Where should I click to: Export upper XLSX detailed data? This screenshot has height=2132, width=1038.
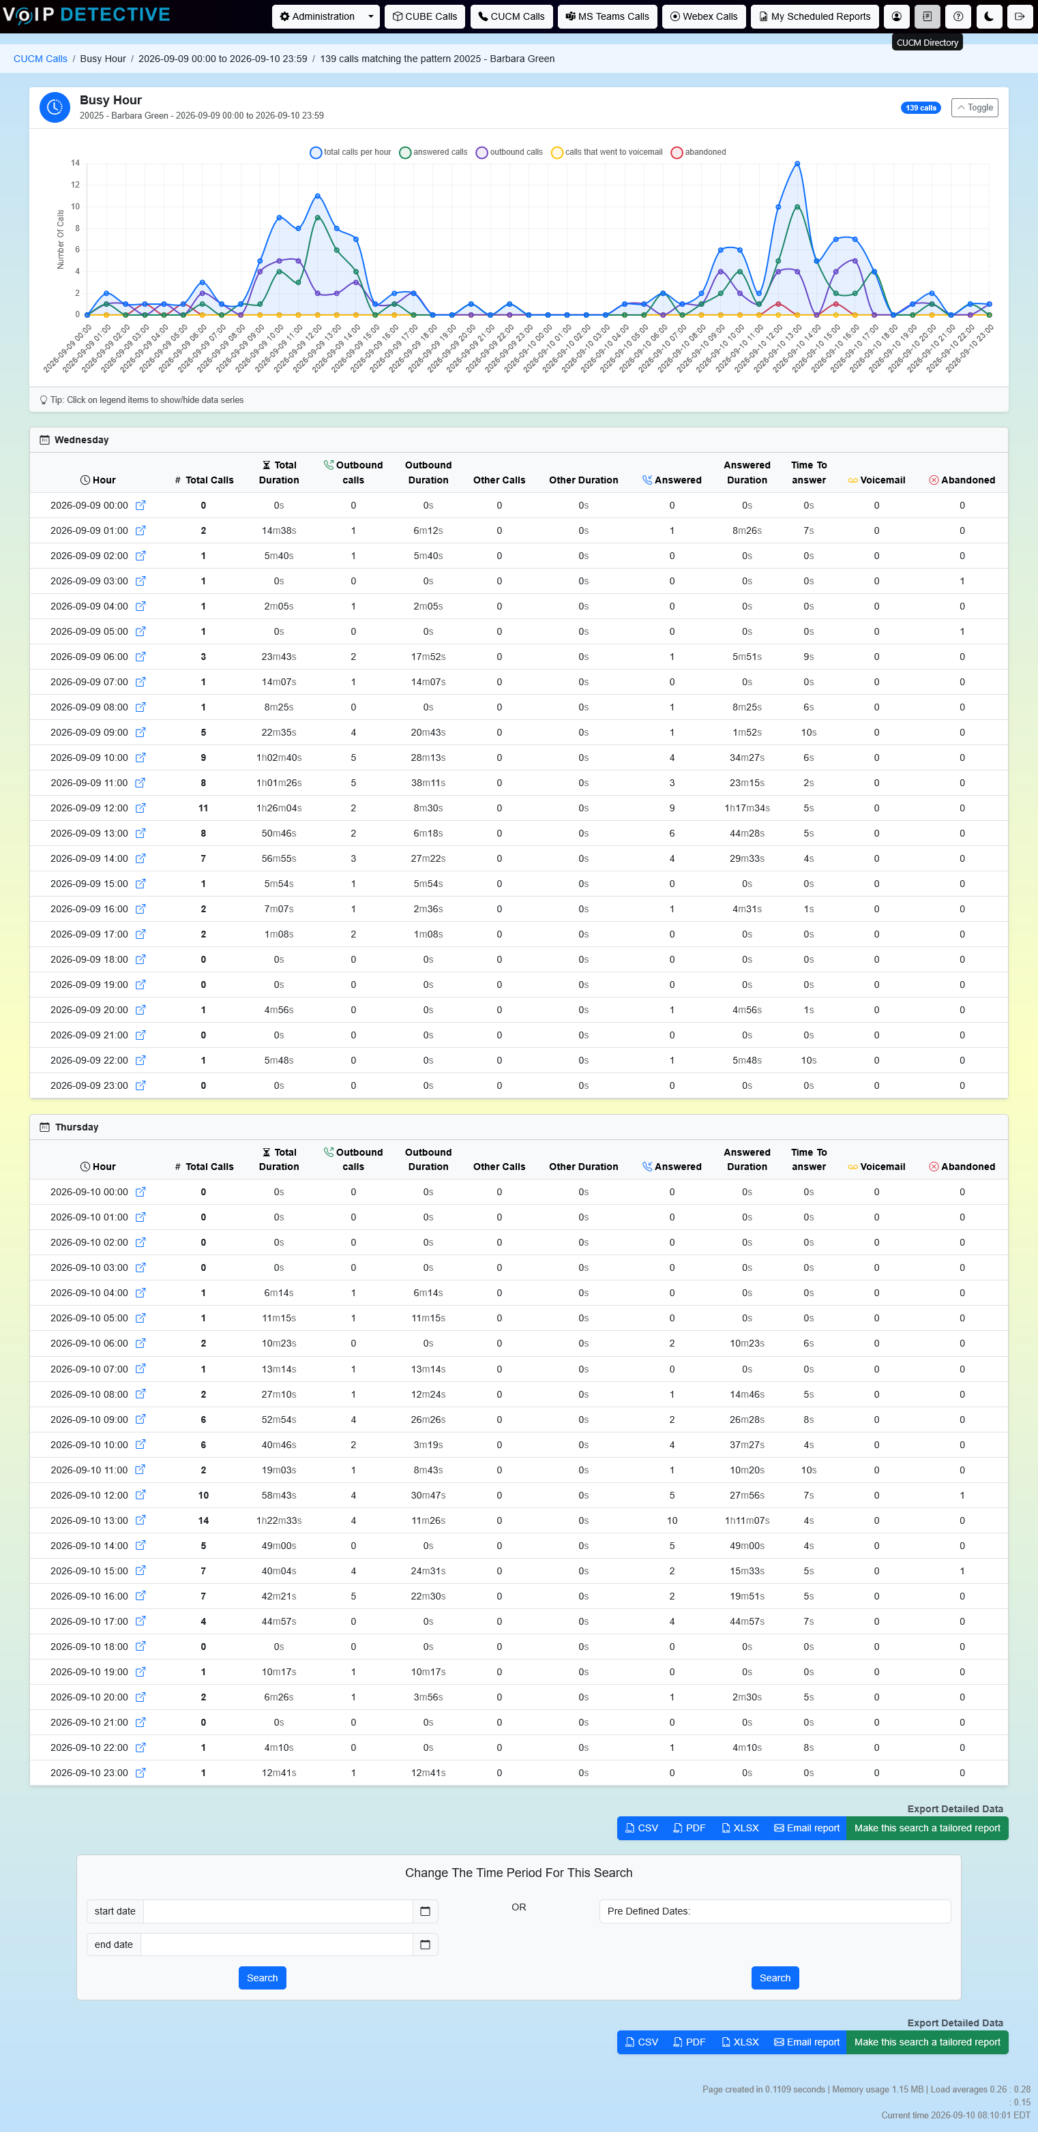tap(740, 1828)
